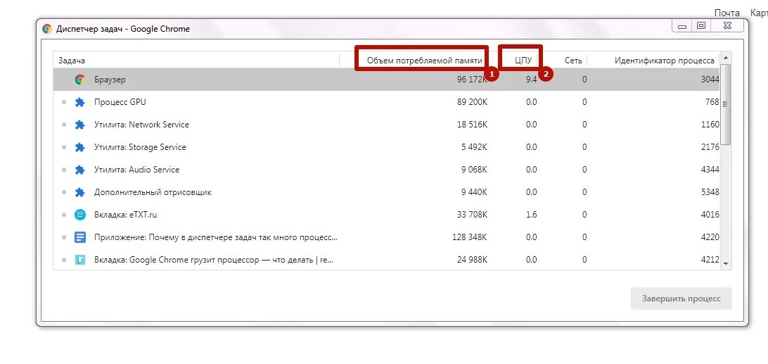Click process ID 4220
768x364 pixels.
click(x=710, y=237)
